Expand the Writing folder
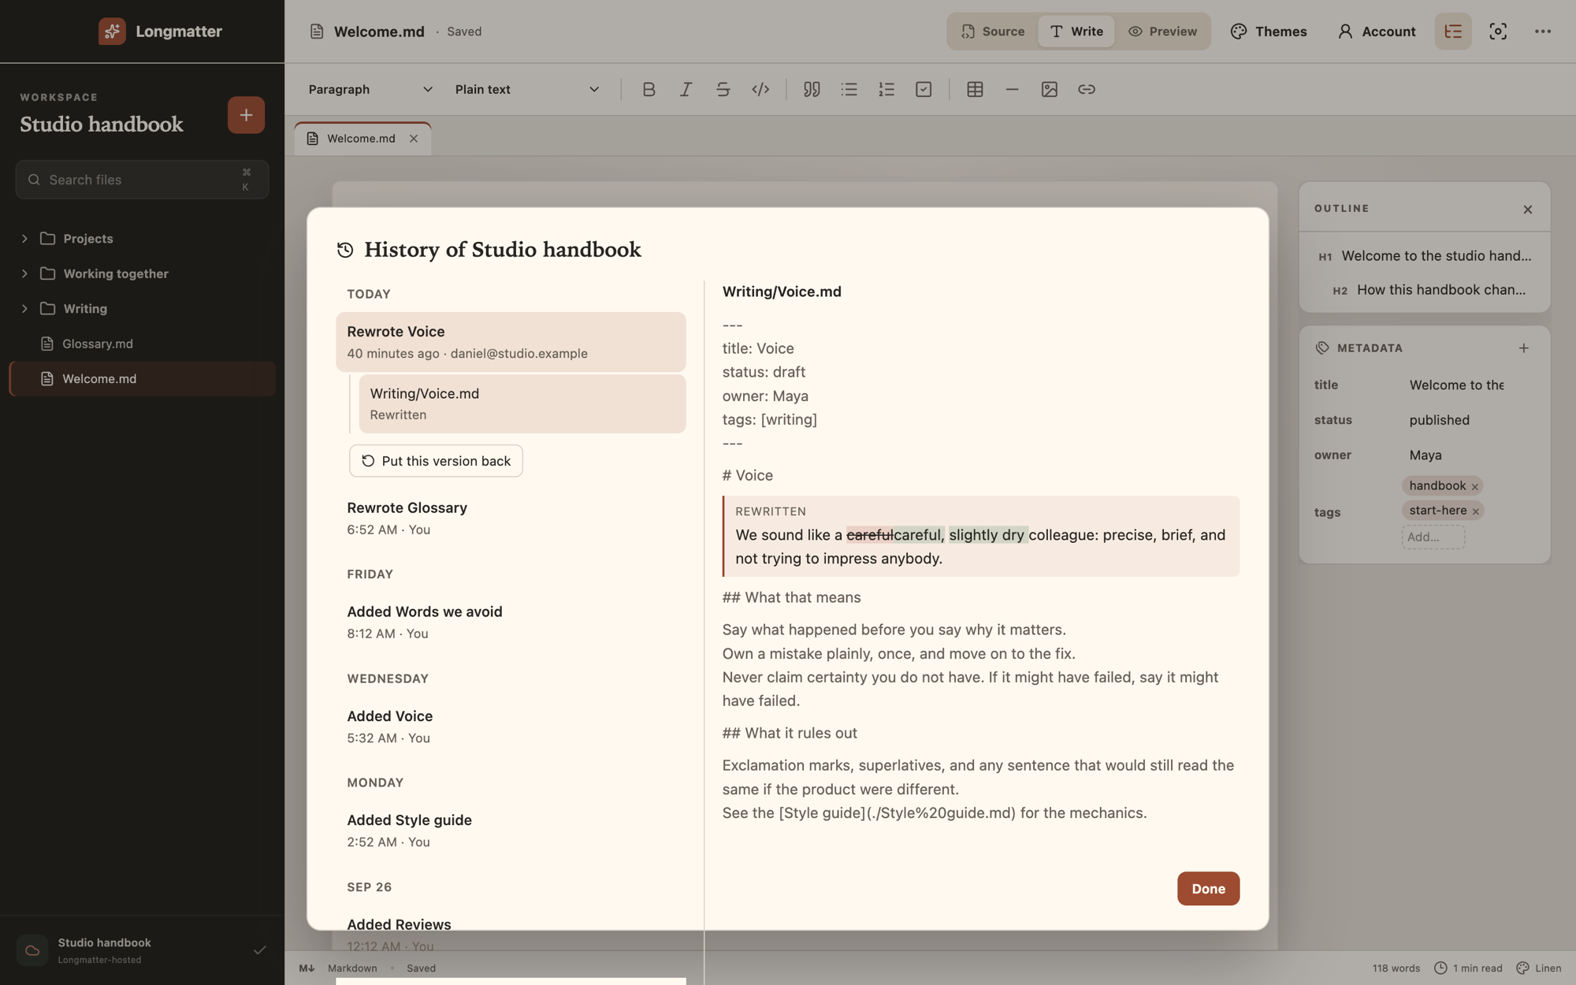This screenshot has width=1576, height=985. pyautogui.click(x=24, y=309)
